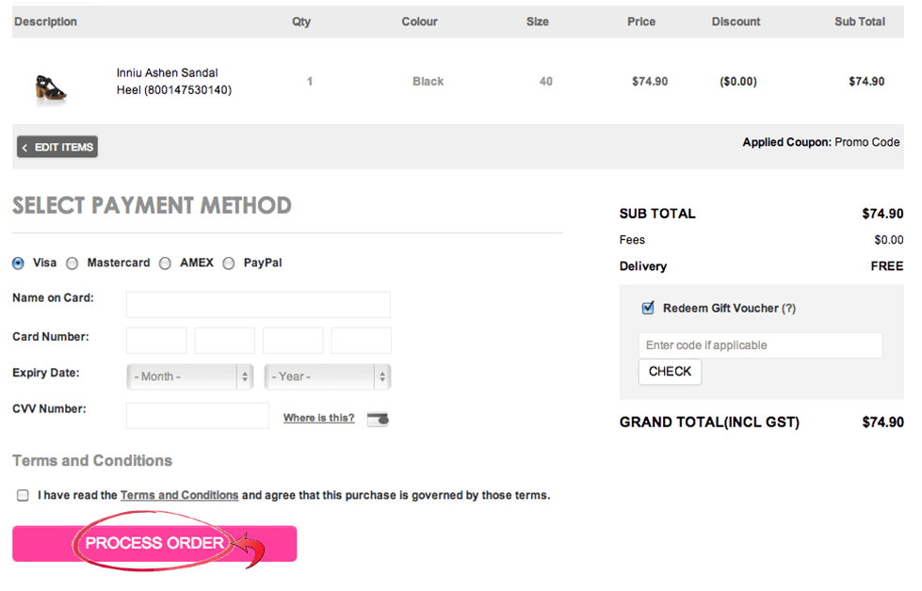Open the expiry Year dropdown
Viewport: 922px width, 591px height.
coord(328,376)
